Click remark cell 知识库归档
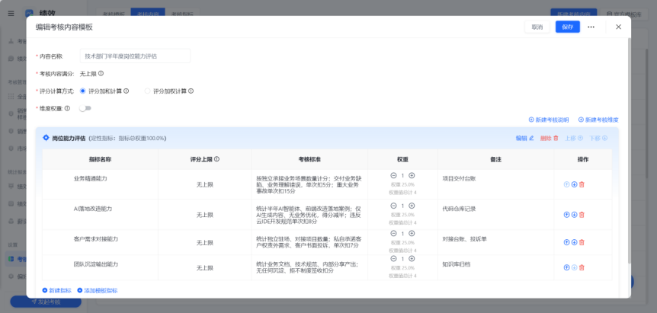 (457, 264)
